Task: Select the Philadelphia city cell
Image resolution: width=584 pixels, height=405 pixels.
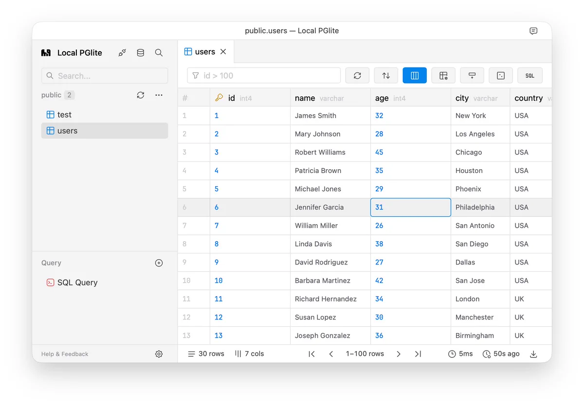Action: (480, 207)
